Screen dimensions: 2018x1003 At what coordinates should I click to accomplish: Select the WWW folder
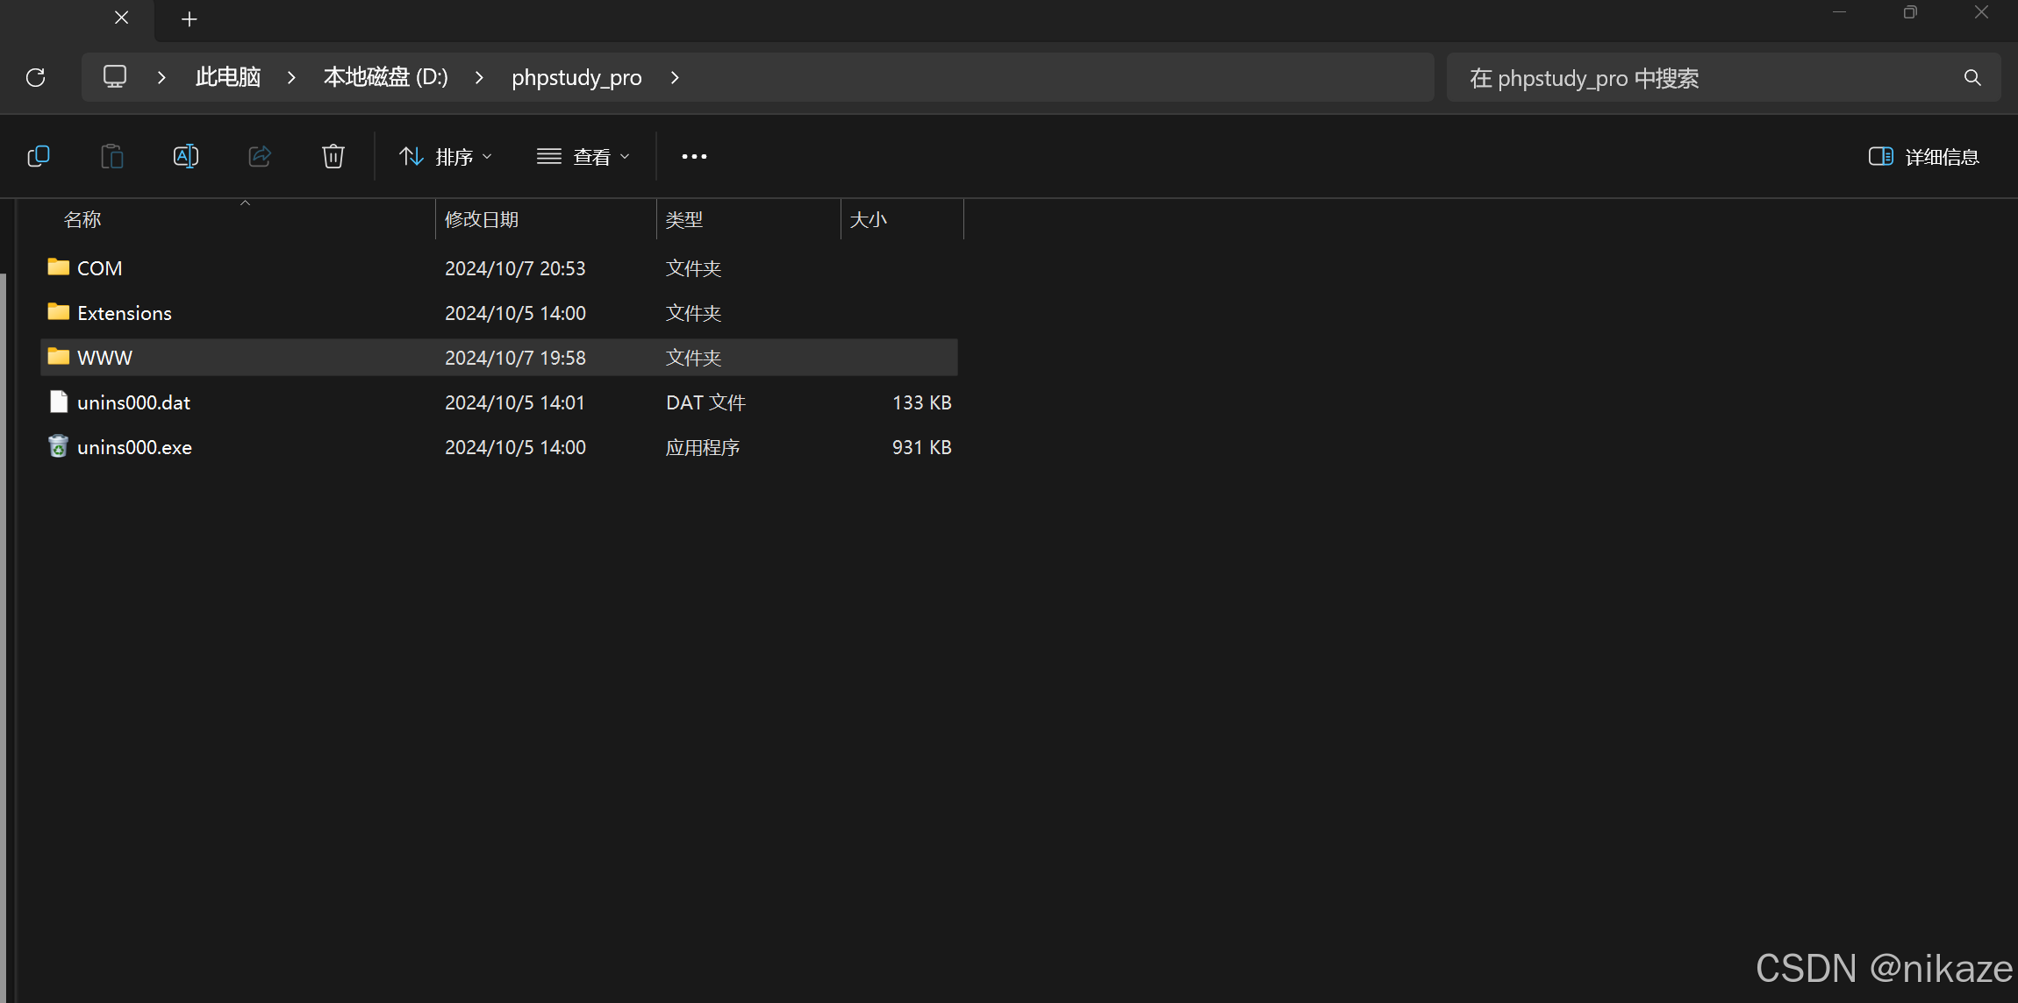coord(104,358)
